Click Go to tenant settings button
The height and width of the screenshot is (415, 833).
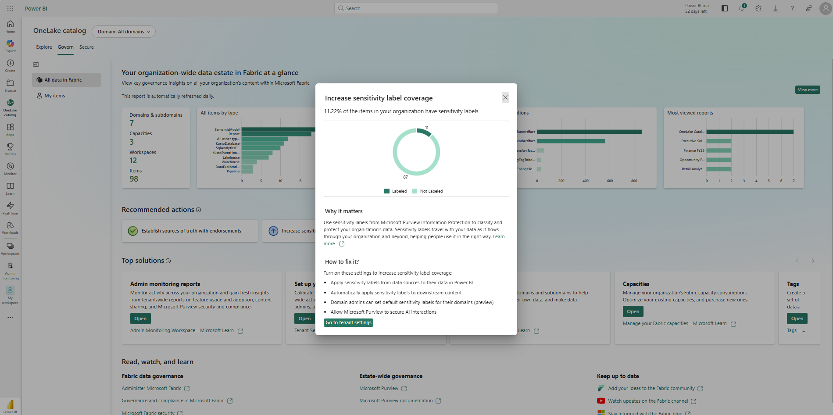(x=349, y=322)
